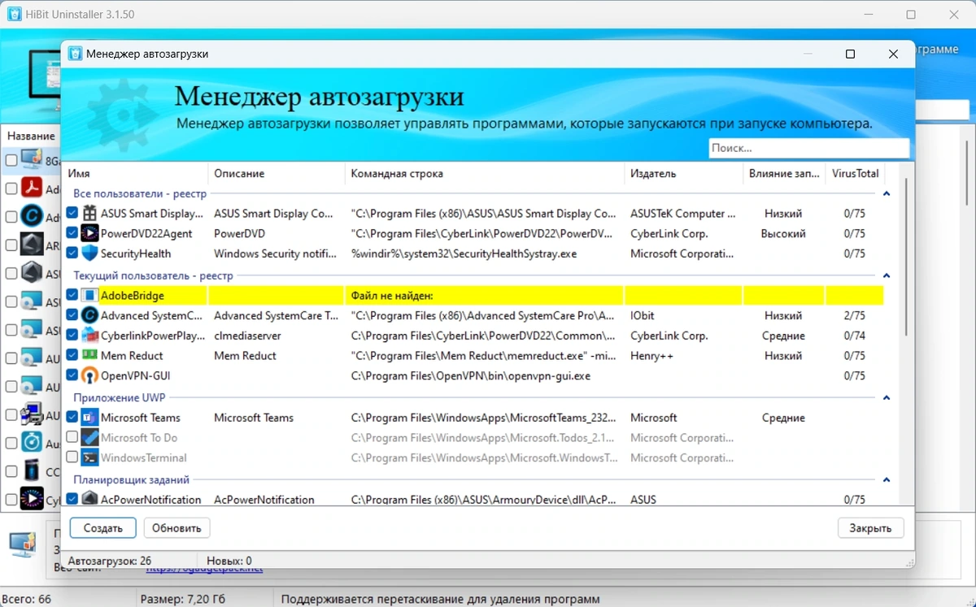Collapse the Все пользователи - реестр group
The image size is (976, 607).
[x=887, y=193]
